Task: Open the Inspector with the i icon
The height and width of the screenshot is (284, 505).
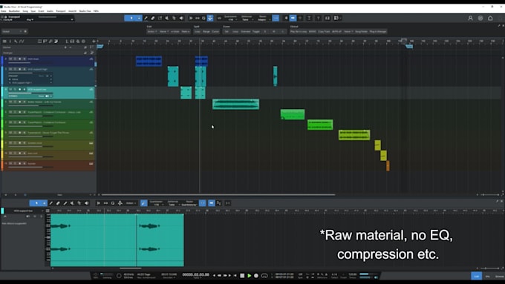Action: coord(10,42)
